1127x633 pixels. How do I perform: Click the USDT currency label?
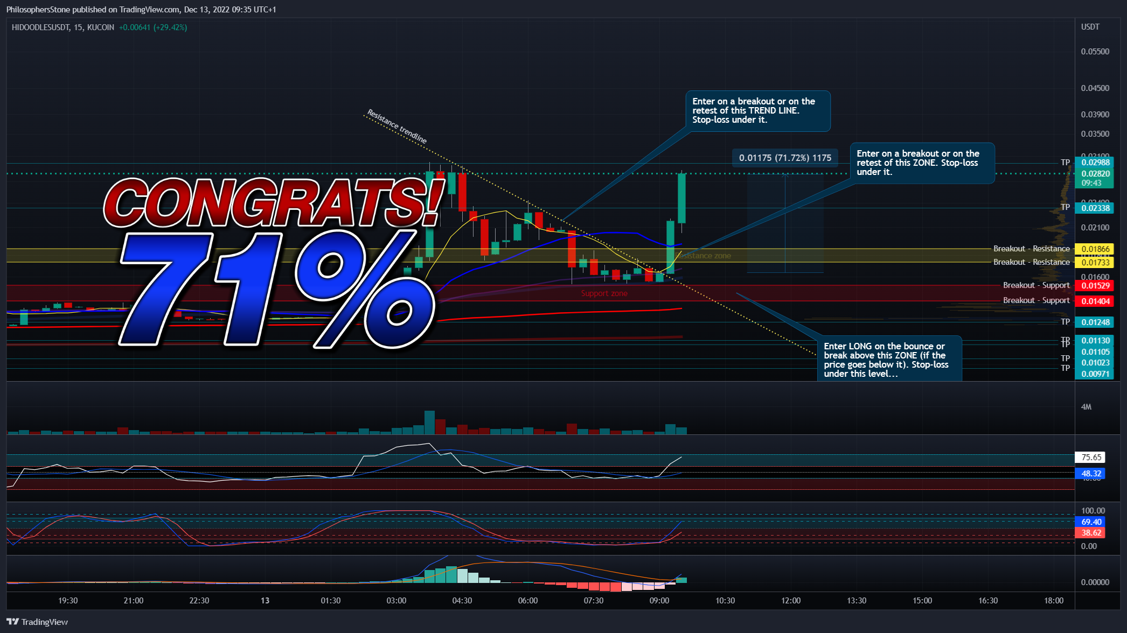[x=1090, y=27]
